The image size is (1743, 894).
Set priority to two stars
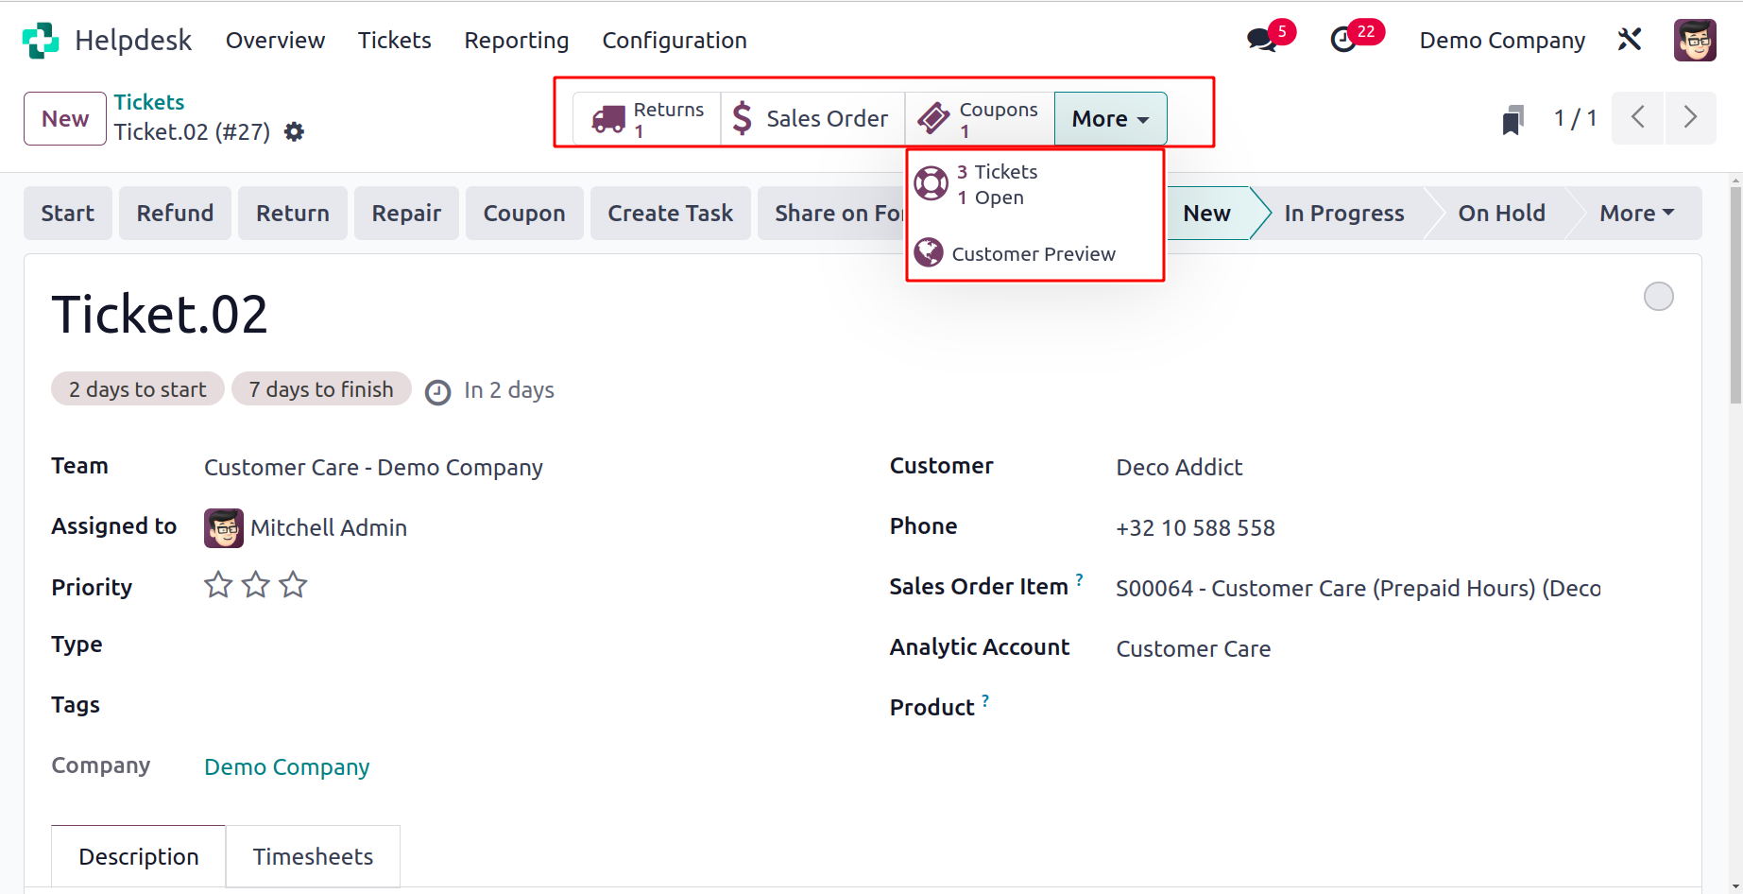pos(256,585)
